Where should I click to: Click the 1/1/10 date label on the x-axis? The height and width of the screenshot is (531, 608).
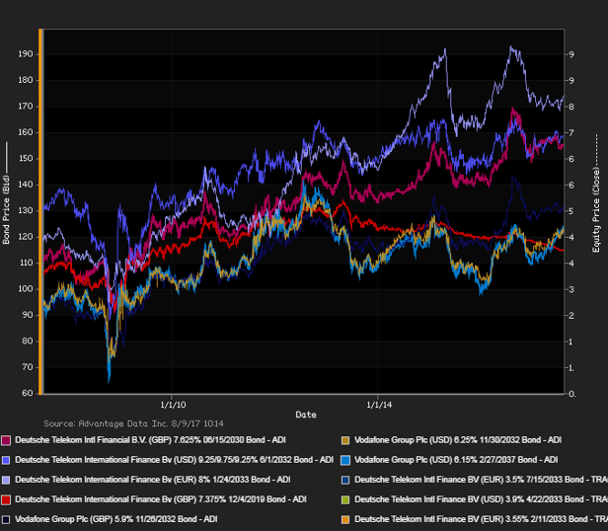(x=173, y=405)
